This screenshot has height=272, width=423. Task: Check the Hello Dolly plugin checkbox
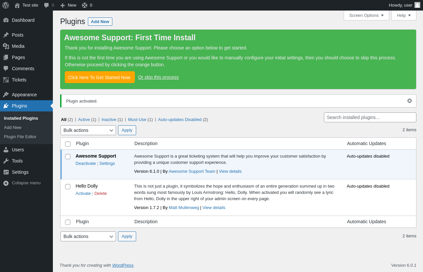68,187
